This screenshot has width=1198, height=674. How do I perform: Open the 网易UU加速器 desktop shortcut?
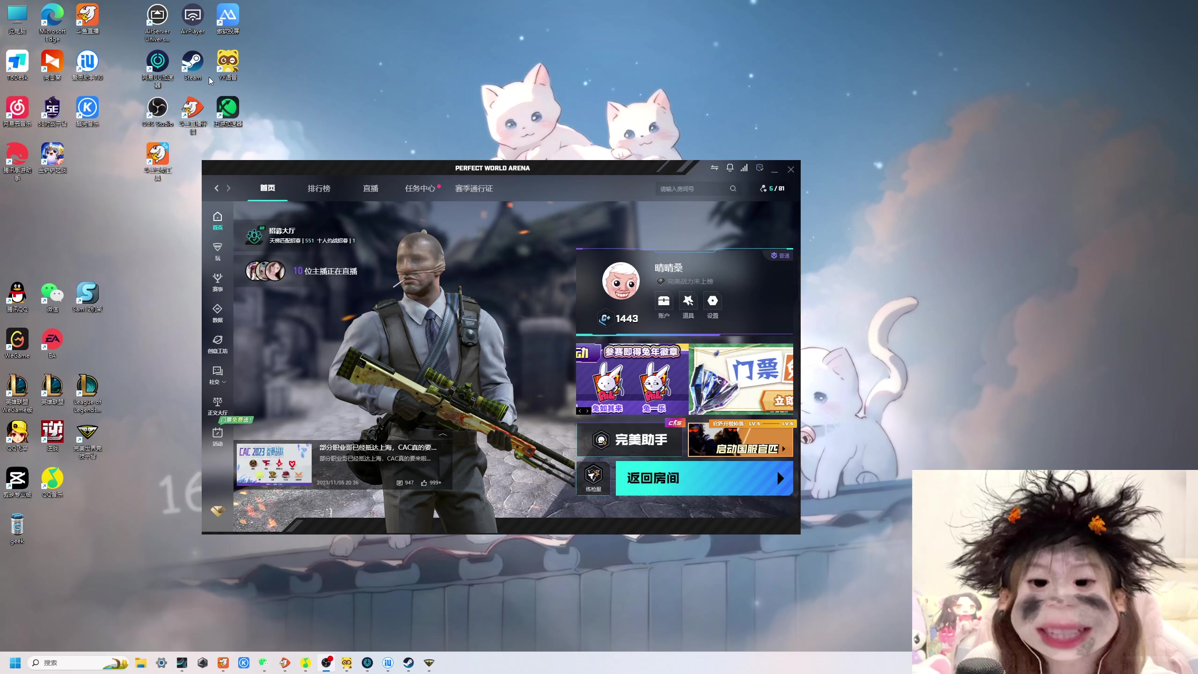(158, 69)
